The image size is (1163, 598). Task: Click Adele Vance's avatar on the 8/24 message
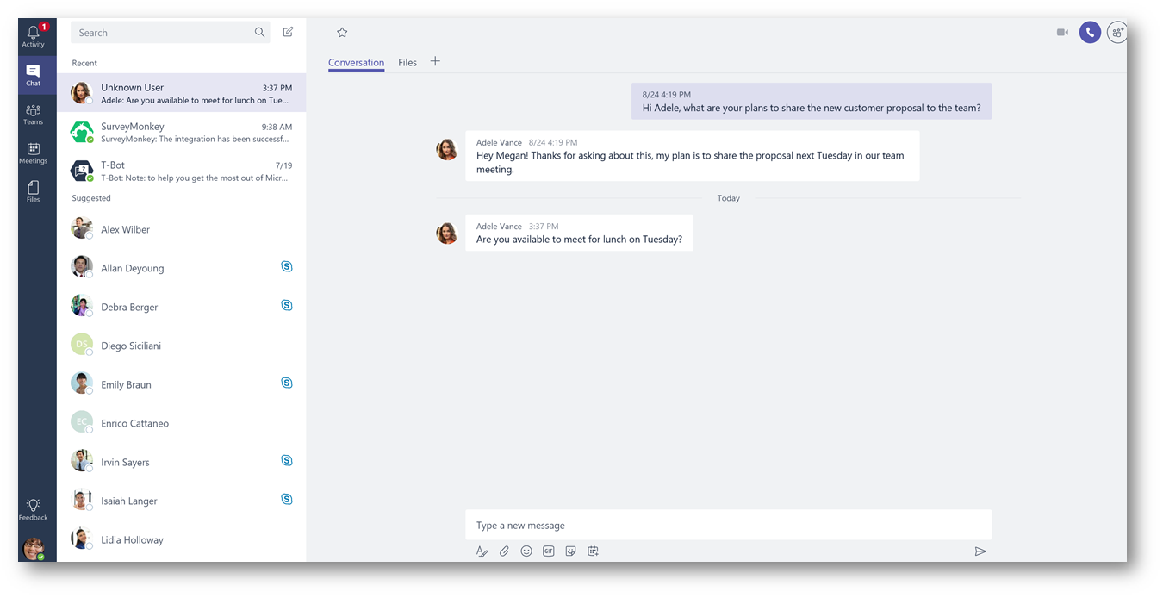[x=446, y=149]
